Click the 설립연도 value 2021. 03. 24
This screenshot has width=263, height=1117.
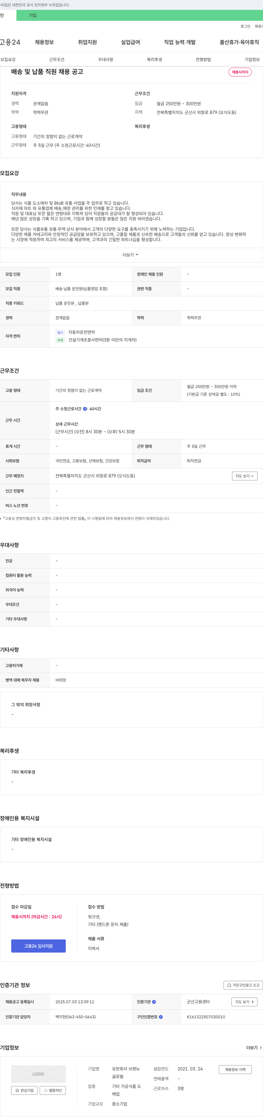(190, 1069)
